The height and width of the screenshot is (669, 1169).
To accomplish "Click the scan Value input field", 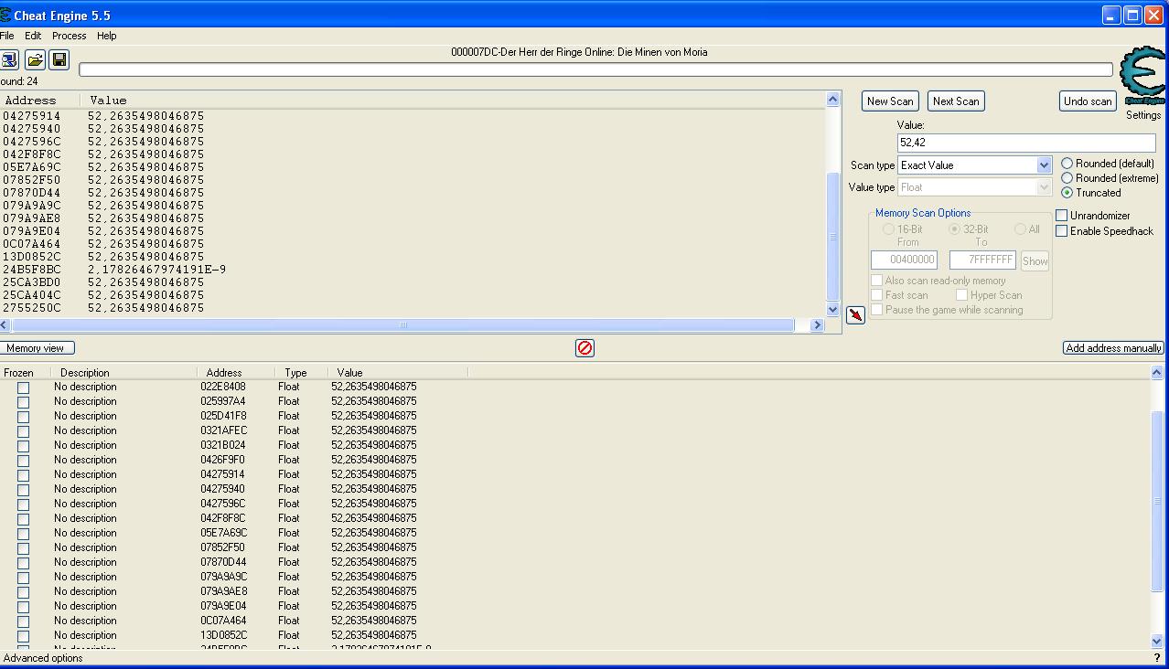I will pos(1025,143).
